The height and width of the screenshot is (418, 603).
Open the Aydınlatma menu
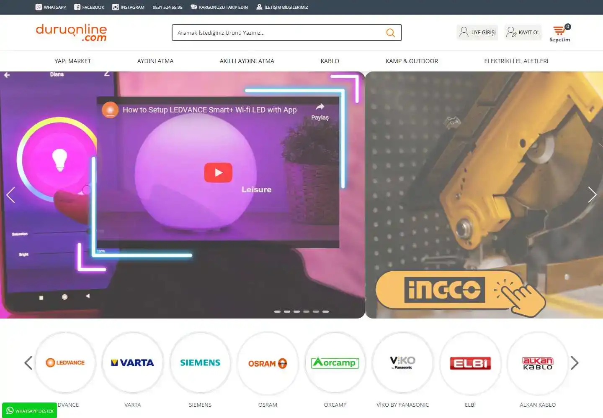[155, 61]
